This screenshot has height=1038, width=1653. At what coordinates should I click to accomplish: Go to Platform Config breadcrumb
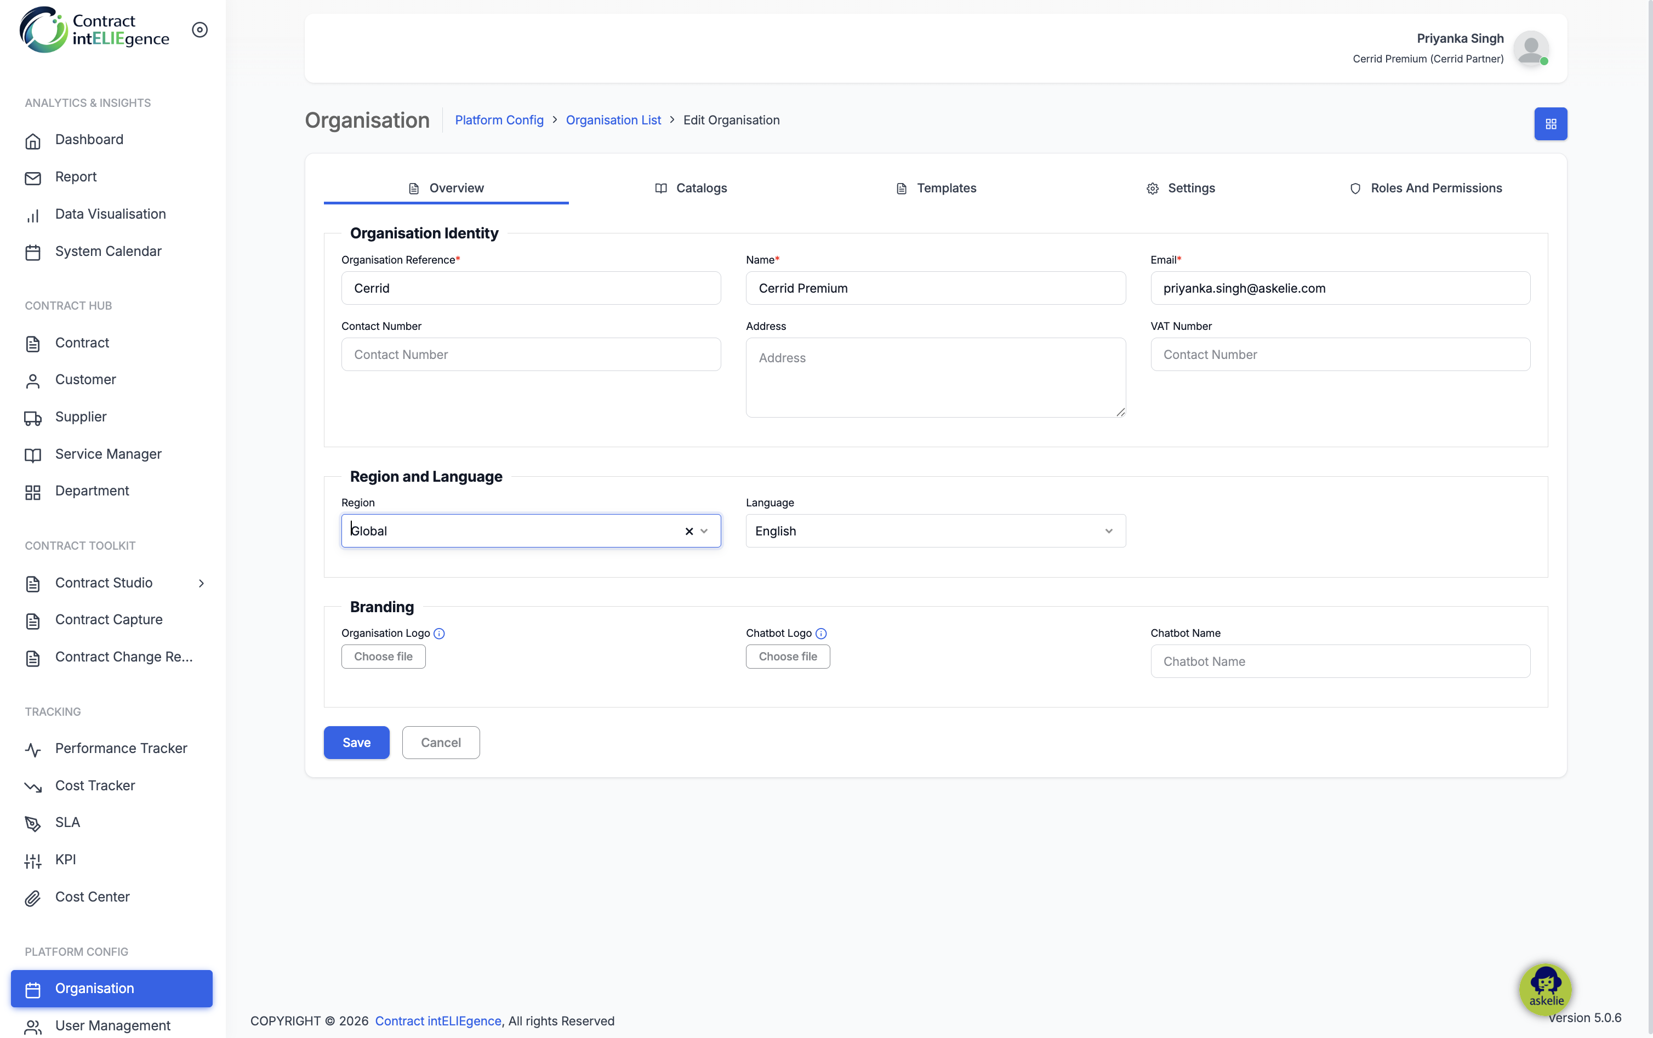tap(499, 120)
